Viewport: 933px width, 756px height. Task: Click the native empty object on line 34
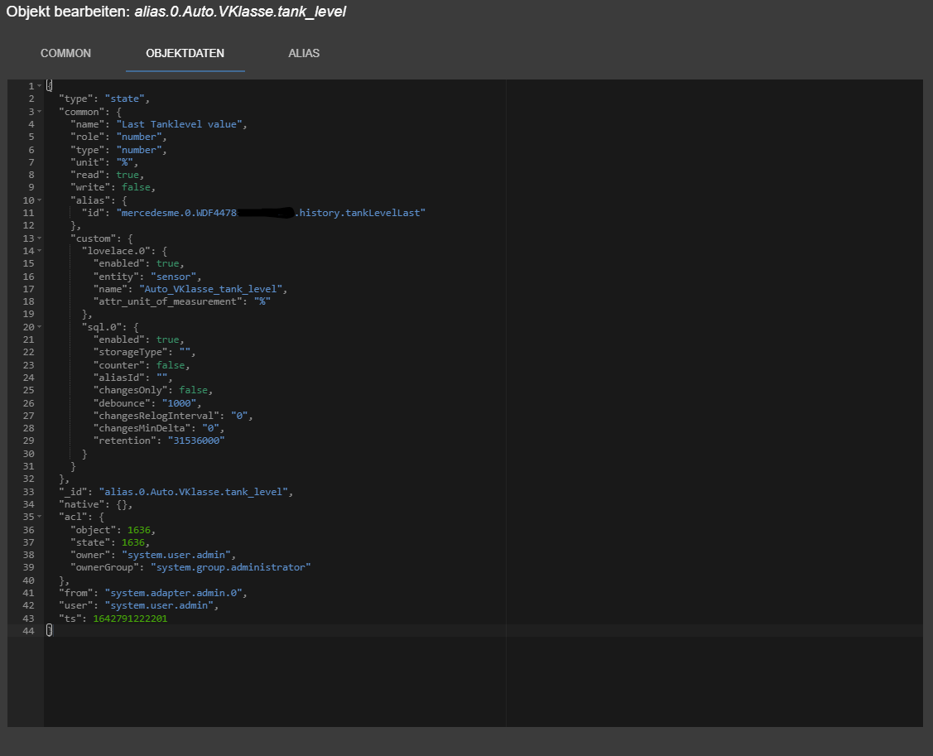coord(122,504)
